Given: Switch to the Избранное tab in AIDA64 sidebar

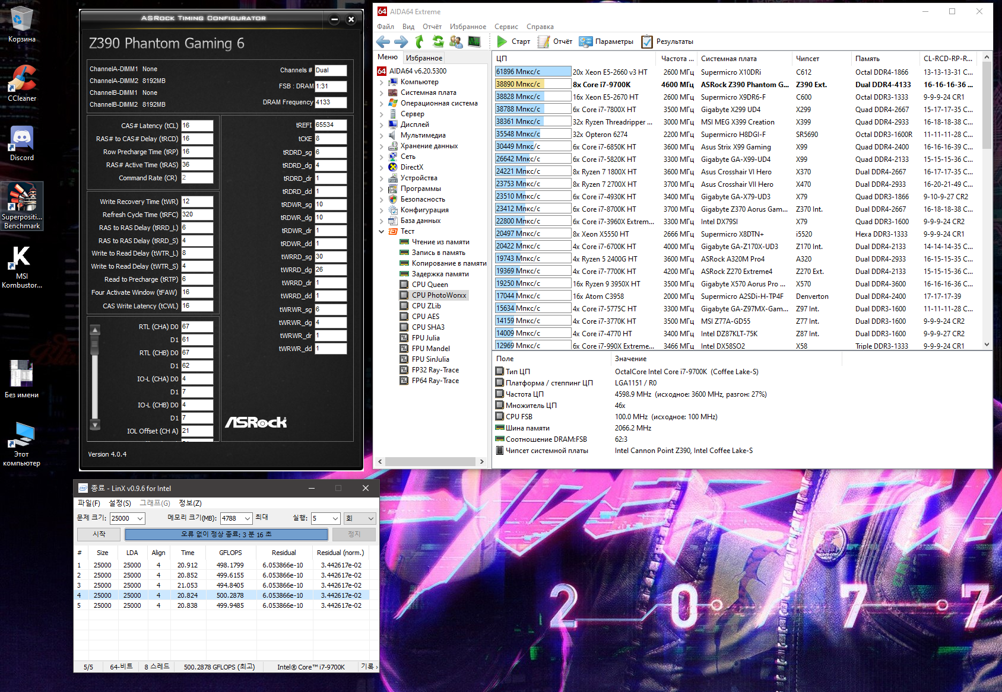Looking at the screenshot, I should point(424,58).
